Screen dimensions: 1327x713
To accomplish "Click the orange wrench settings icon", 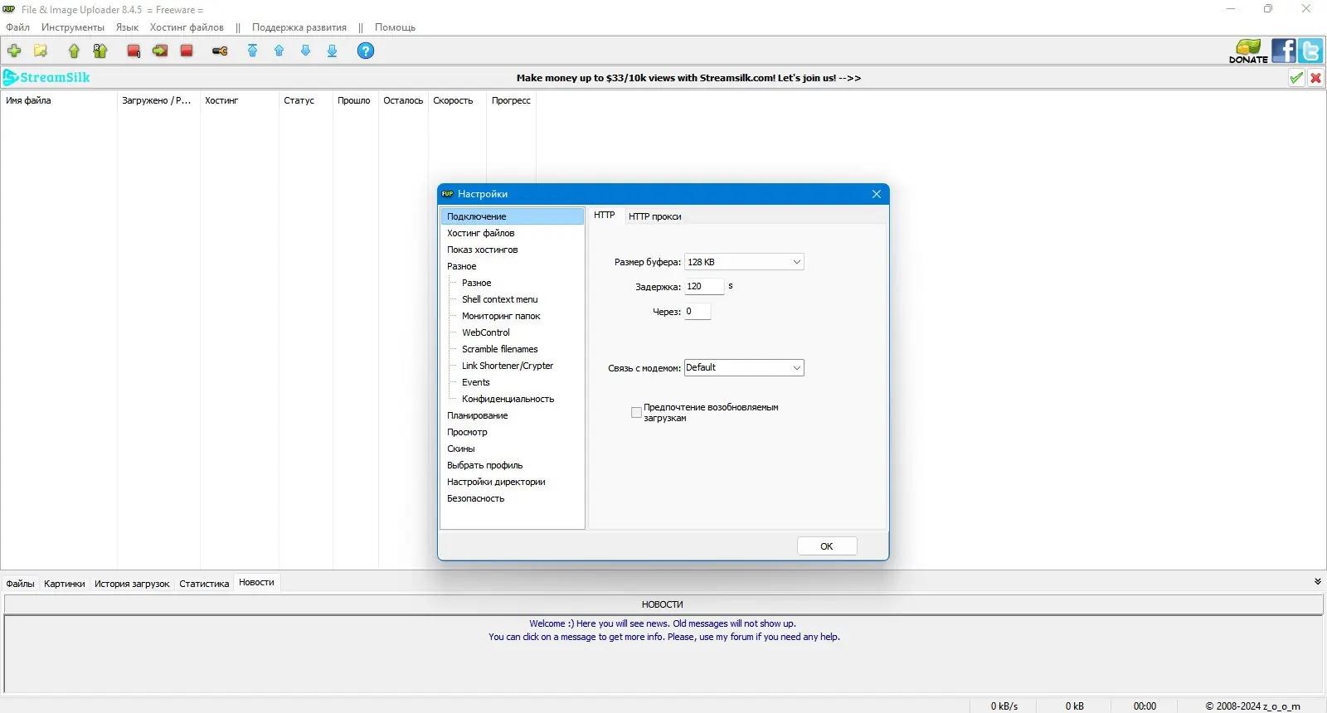I will pyautogui.click(x=220, y=51).
